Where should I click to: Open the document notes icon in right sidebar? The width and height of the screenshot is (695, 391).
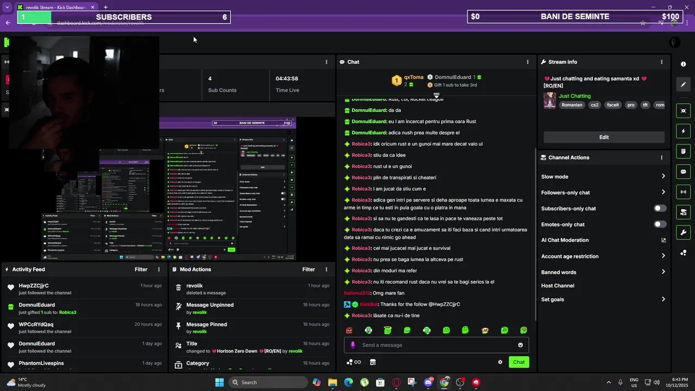(683, 151)
